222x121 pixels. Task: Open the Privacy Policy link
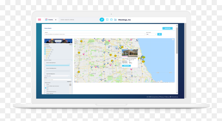pyautogui.click(x=164, y=97)
